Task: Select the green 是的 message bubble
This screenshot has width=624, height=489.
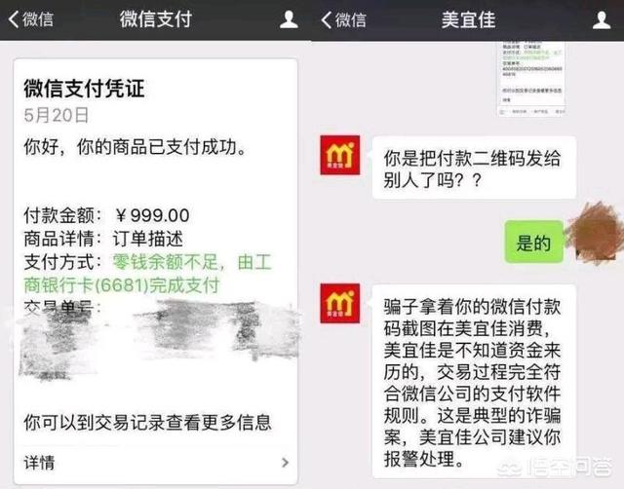Action: click(533, 243)
